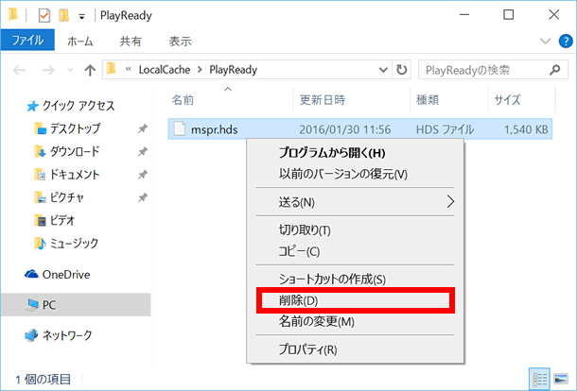Image resolution: width=577 pixels, height=391 pixels.
Task: Refresh the PlayReady folder view
Action: tap(401, 70)
